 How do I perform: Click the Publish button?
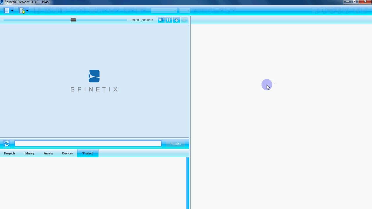tap(176, 144)
